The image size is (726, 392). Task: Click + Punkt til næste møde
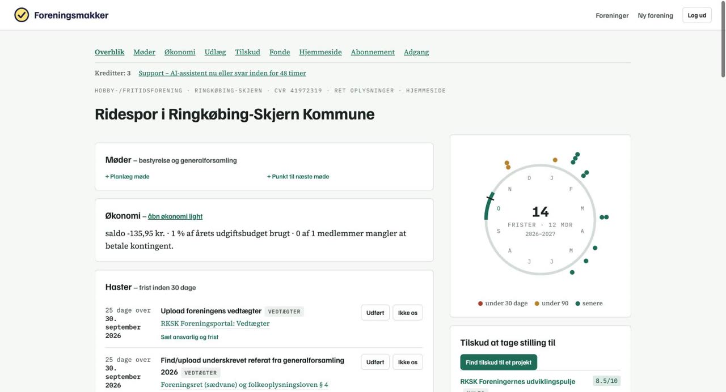[x=298, y=177]
